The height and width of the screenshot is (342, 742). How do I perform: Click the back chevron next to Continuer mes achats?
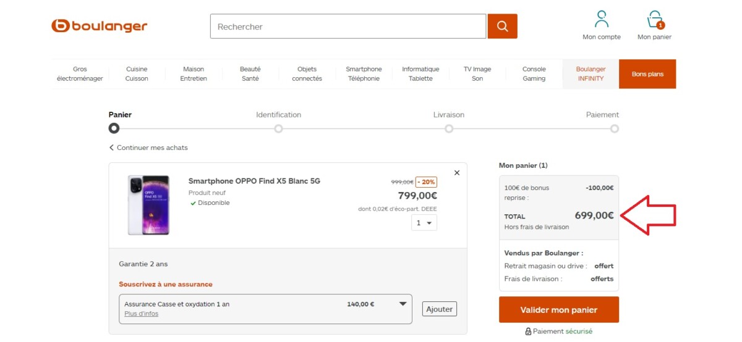coord(112,148)
